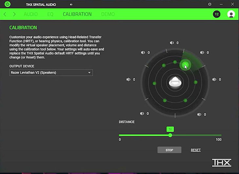Select the left side virtual speaker dot
This screenshot has height=174, width=239.
click(155, 83)
